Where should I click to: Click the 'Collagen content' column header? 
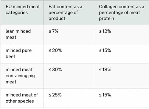[122, 13]
